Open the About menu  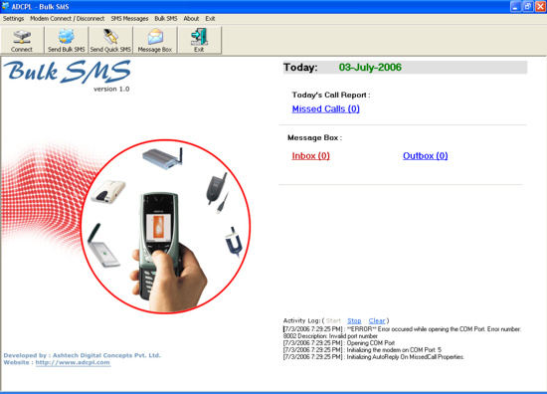pos(191,19)
